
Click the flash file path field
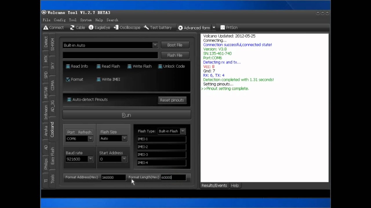[x=110, y=55]
